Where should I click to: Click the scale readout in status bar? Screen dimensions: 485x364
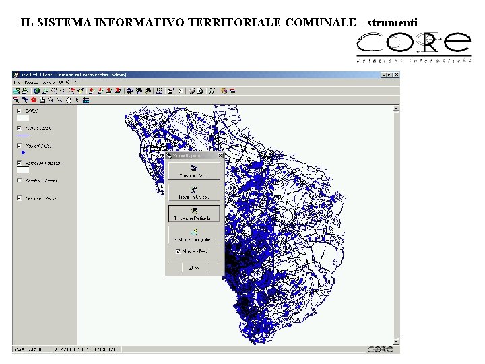point(28,349)
